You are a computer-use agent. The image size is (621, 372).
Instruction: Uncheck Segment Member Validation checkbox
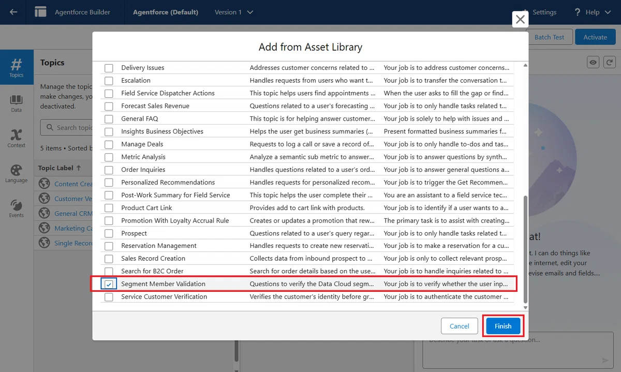109,284
